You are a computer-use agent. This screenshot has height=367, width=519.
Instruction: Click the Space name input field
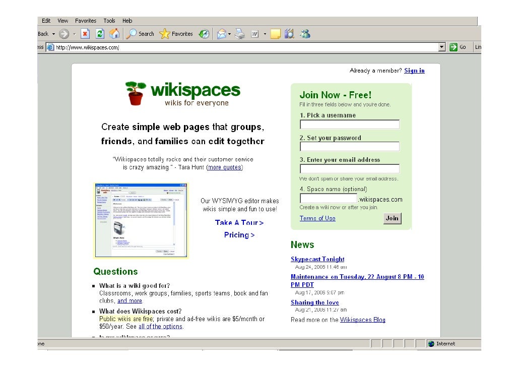[x=329, y=199]
